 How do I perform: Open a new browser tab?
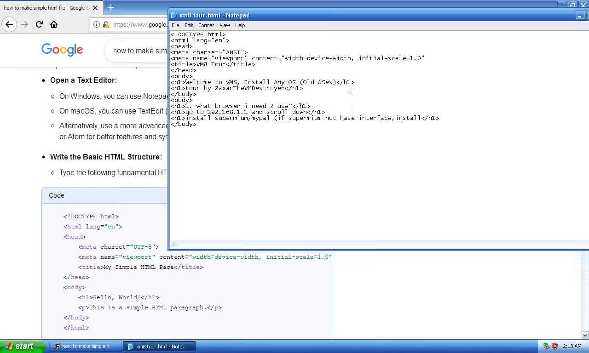[x=111, y=7]
